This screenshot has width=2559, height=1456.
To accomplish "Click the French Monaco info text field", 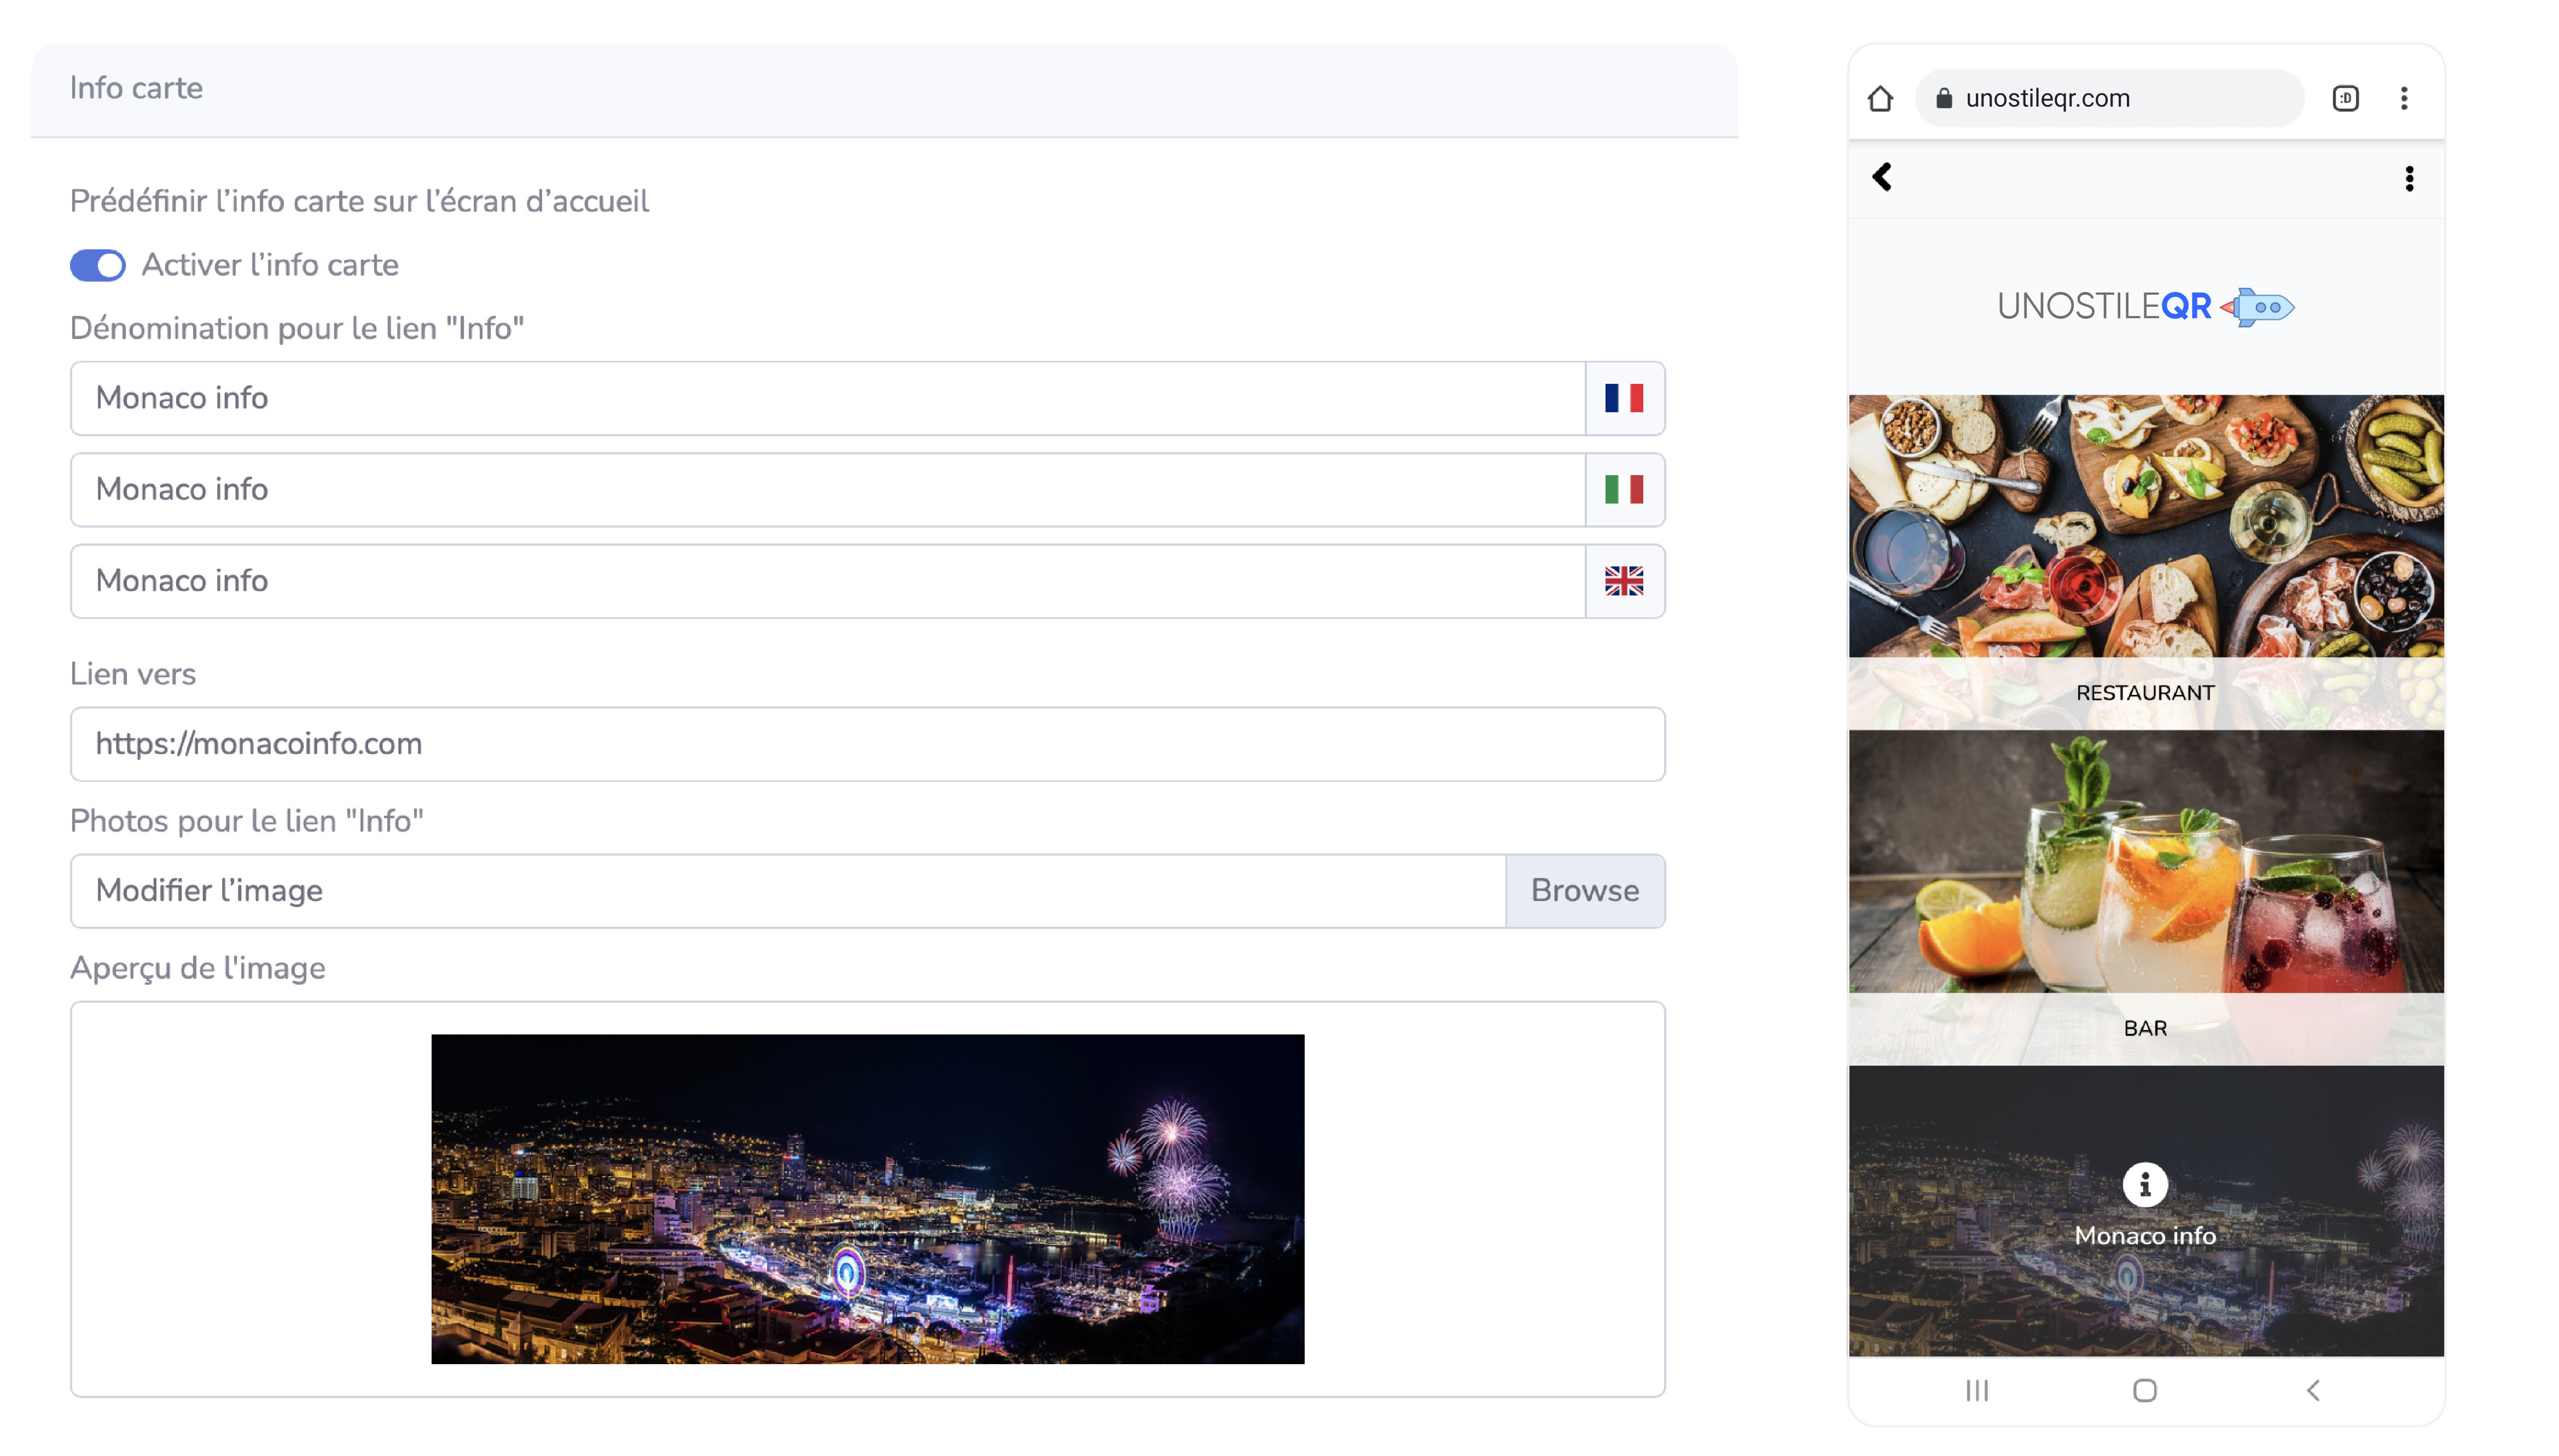I will [827, 398].
